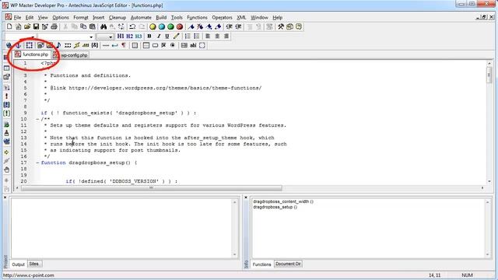
Task: Close the output panel with its X
Action: click(x=5, y=198)
